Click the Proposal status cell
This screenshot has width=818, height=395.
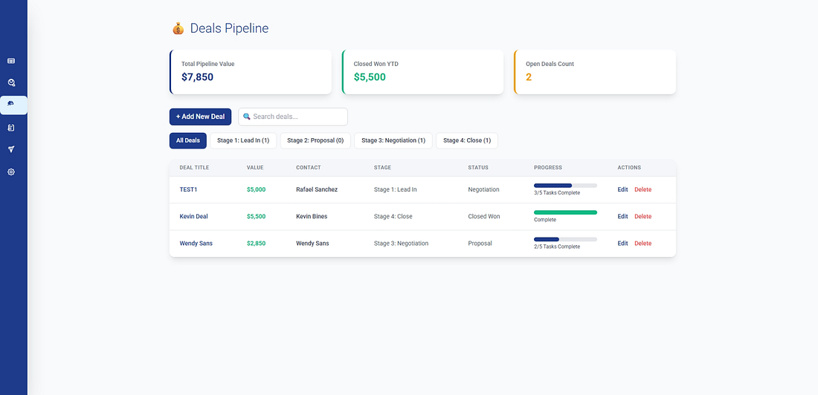480,244
